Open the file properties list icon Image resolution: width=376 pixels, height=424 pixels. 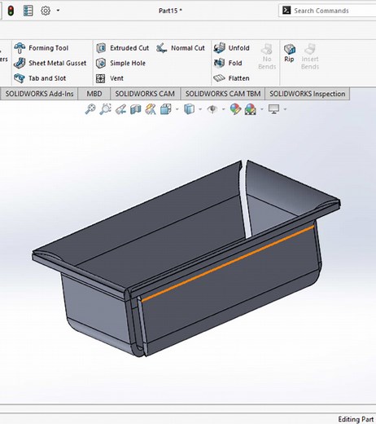tap(28, 11)
